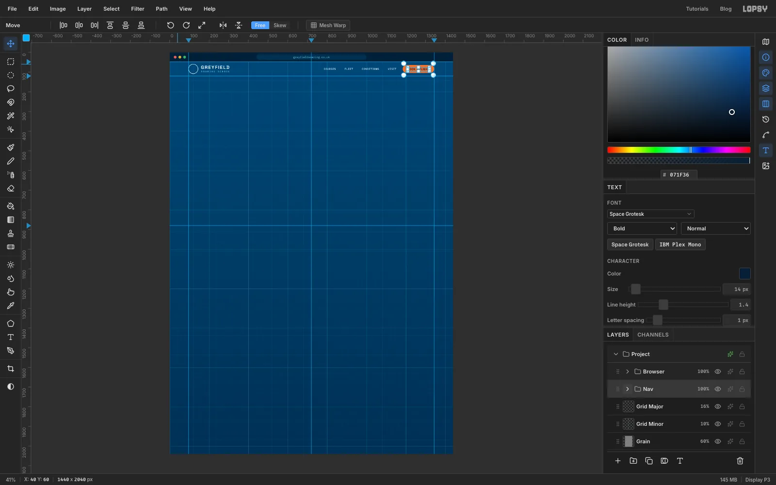Enable Skew transform mode
The image size is (776, 485).
click(280, 25)
